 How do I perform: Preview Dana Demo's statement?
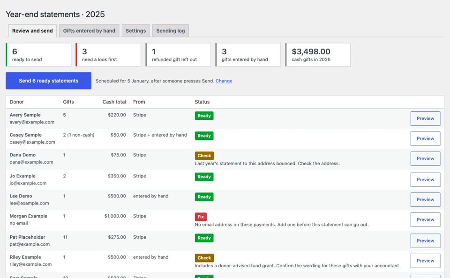click(425, 159)
